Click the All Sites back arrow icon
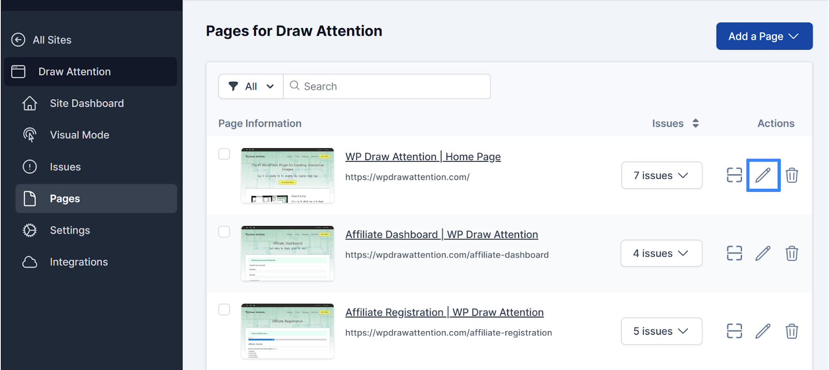The image size is (829, 370). point(18,40)
